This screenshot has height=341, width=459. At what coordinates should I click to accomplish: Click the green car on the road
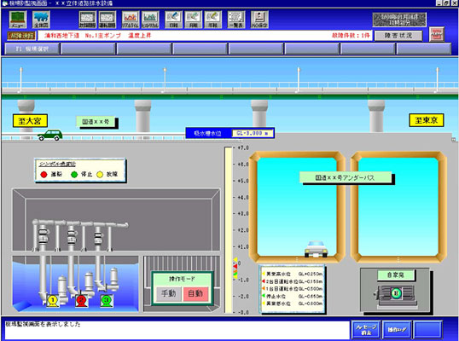coord(50,135)
